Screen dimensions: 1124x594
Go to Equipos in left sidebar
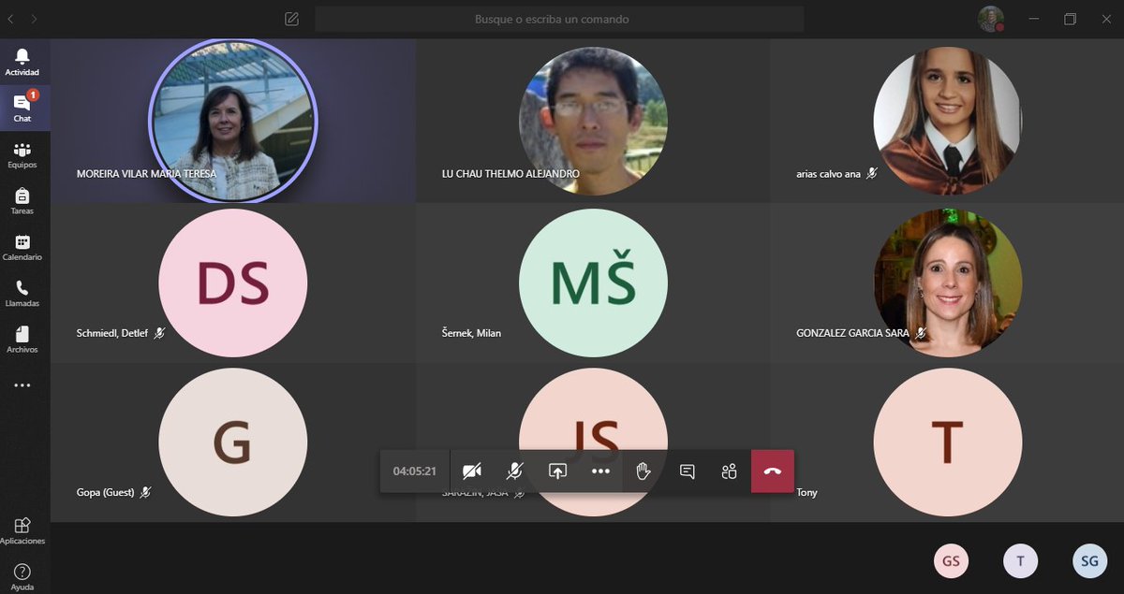click(x=22, y=155)
